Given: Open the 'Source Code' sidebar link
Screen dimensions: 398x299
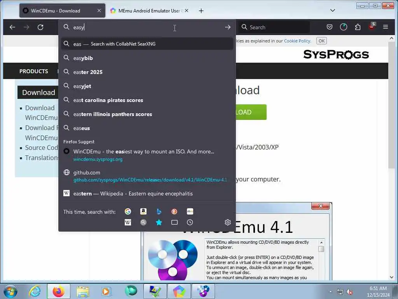Looking at the screenshot, I should (42, 148).
